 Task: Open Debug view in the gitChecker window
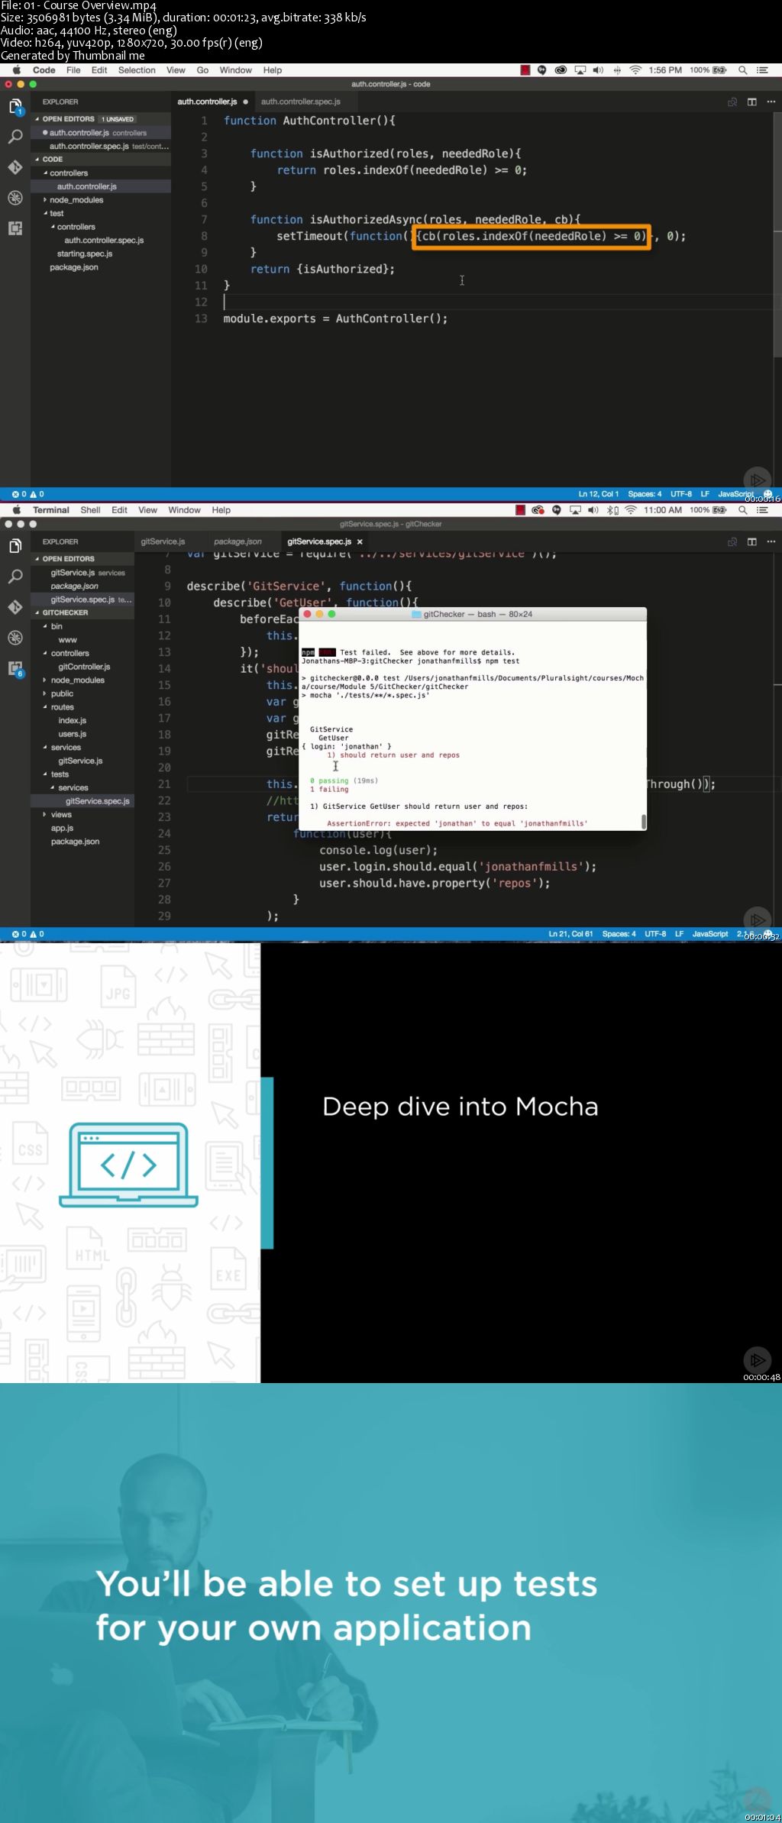15,637
